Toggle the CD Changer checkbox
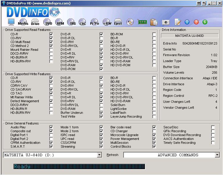Viewport: 223px width, 175px height. click(154, 131)
